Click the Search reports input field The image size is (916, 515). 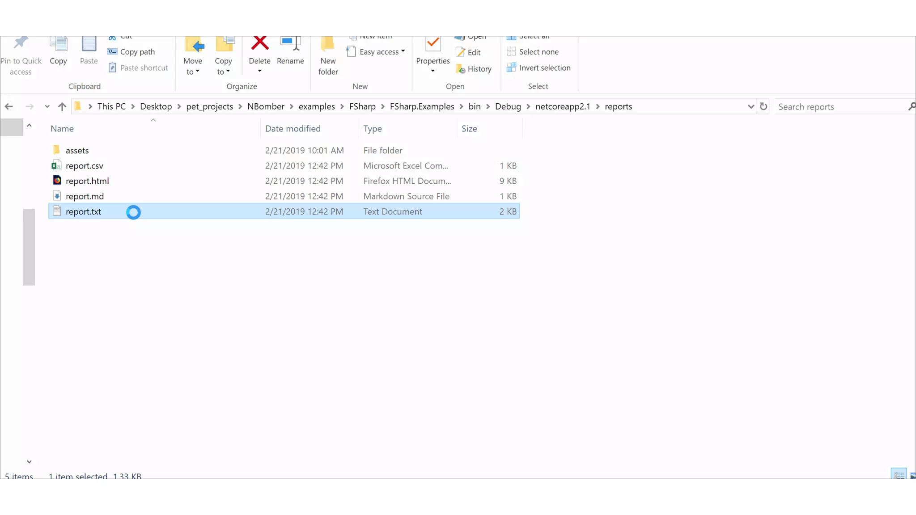tap(840, 107)
